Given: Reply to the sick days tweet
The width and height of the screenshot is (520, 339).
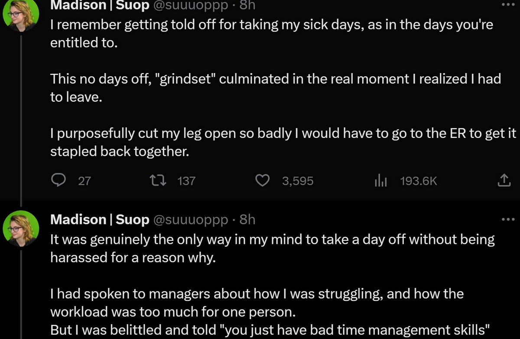Looking at the screenshot, I should (58, 180).
